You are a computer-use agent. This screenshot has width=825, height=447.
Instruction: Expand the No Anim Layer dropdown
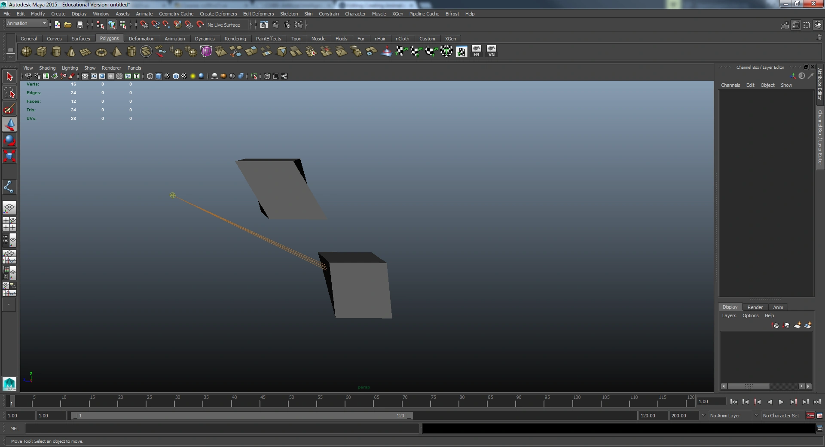click(703, 416)
